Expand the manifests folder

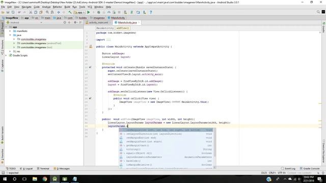coord(10,31)
